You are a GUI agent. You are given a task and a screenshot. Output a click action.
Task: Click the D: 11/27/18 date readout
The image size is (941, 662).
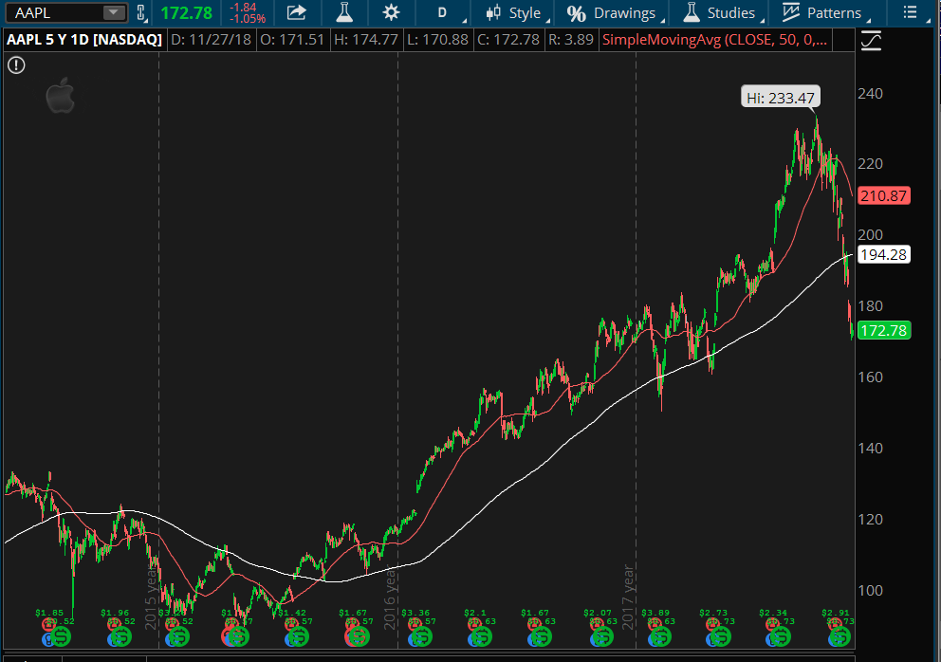coord(211,40)
